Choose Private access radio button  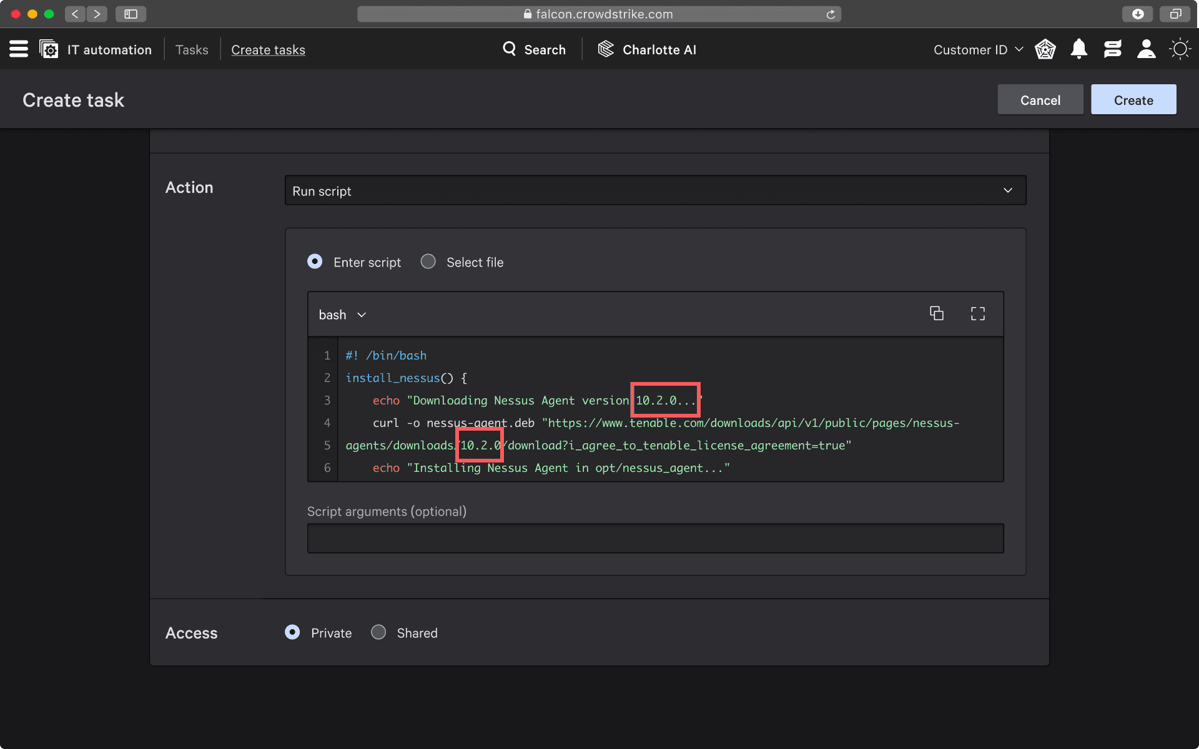point(292,632)
